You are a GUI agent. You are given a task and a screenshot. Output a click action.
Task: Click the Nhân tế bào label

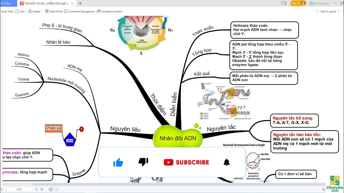pos(58,42)
